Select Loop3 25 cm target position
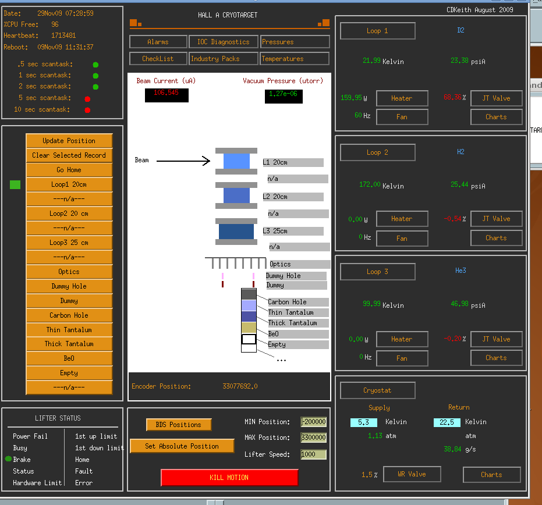The image size is (542, 505). [x=69, y=243]
